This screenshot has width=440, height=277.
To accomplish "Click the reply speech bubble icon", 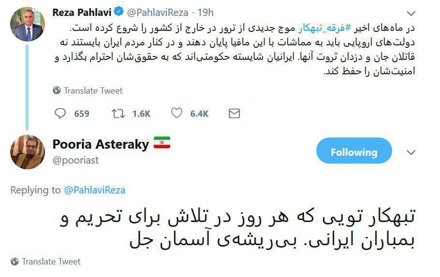I will (x=60, y=113).
